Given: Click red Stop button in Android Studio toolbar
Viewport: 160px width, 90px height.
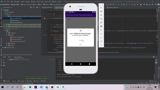Looking at the screenshot, I should (137, 4).
